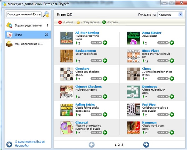Screen dimensions: 187x150
Task: Play All-Star Bowling with its green button
Action: pyautogui.click(x=105, y=43)
